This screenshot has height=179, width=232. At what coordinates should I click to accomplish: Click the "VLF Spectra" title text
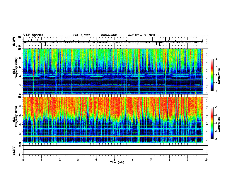click(33, 35)
